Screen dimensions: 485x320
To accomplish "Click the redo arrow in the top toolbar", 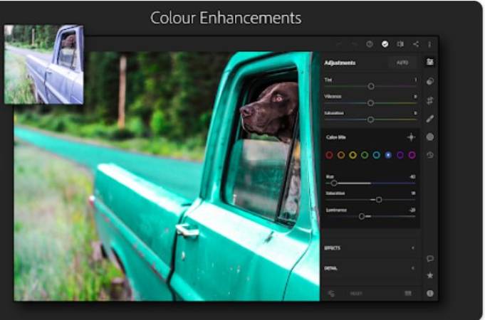I will [x=354, y=44].
